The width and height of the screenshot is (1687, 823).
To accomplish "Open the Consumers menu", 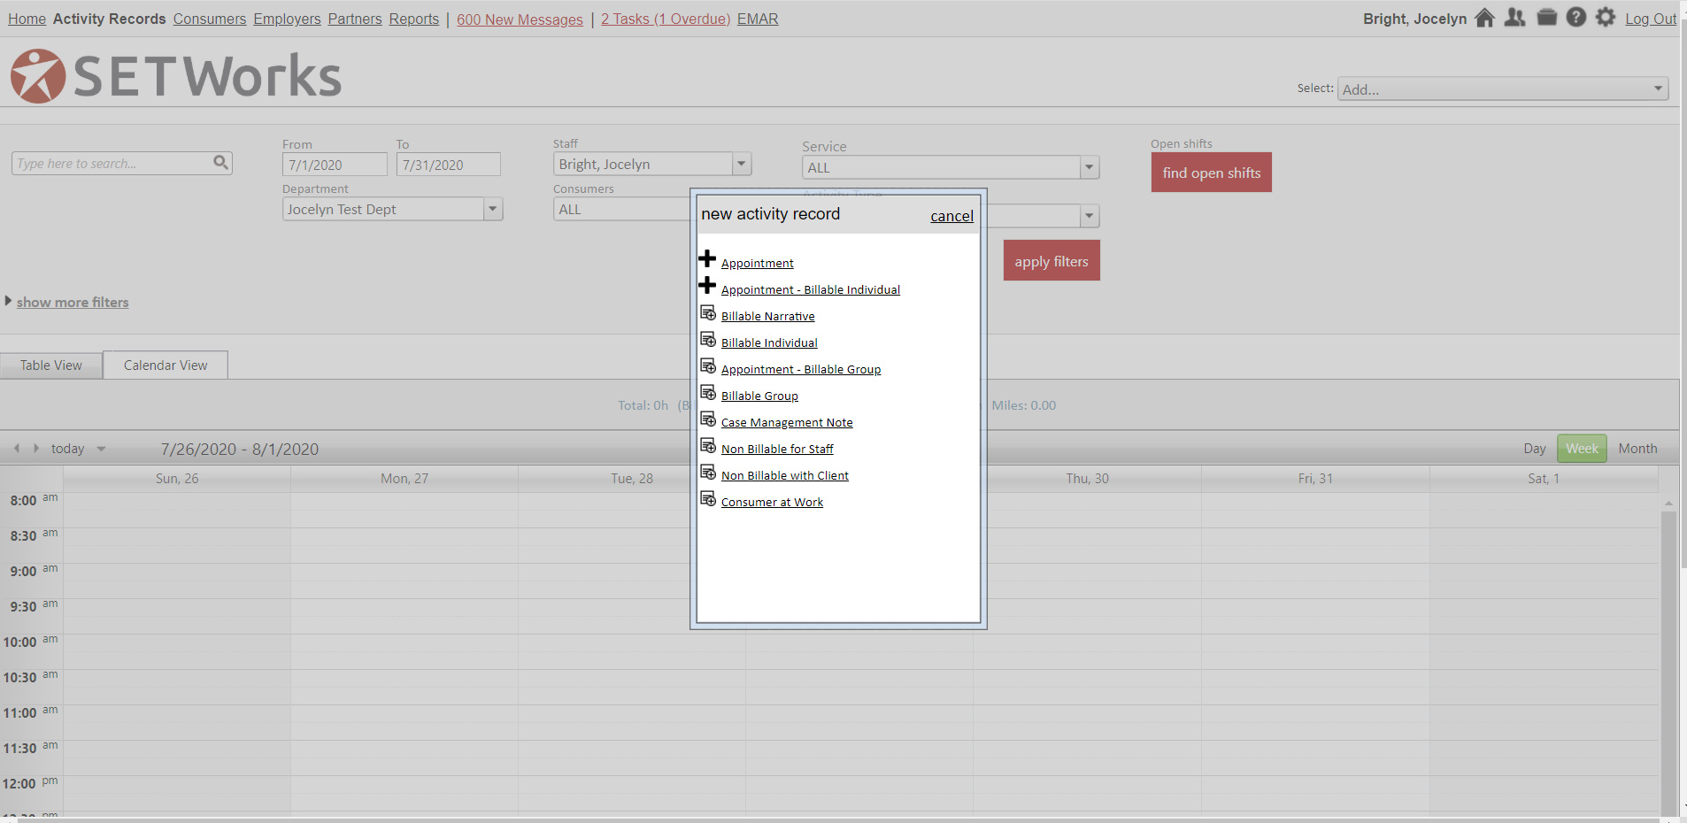I will (210, 19).
